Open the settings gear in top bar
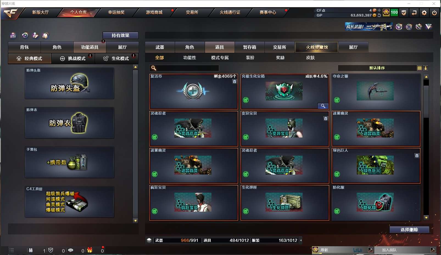 (424, 13)
